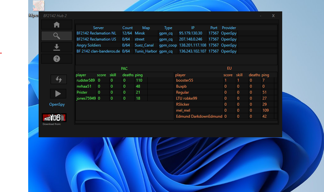
Task: Click the EU skill column header
Action: pos(239,75)
